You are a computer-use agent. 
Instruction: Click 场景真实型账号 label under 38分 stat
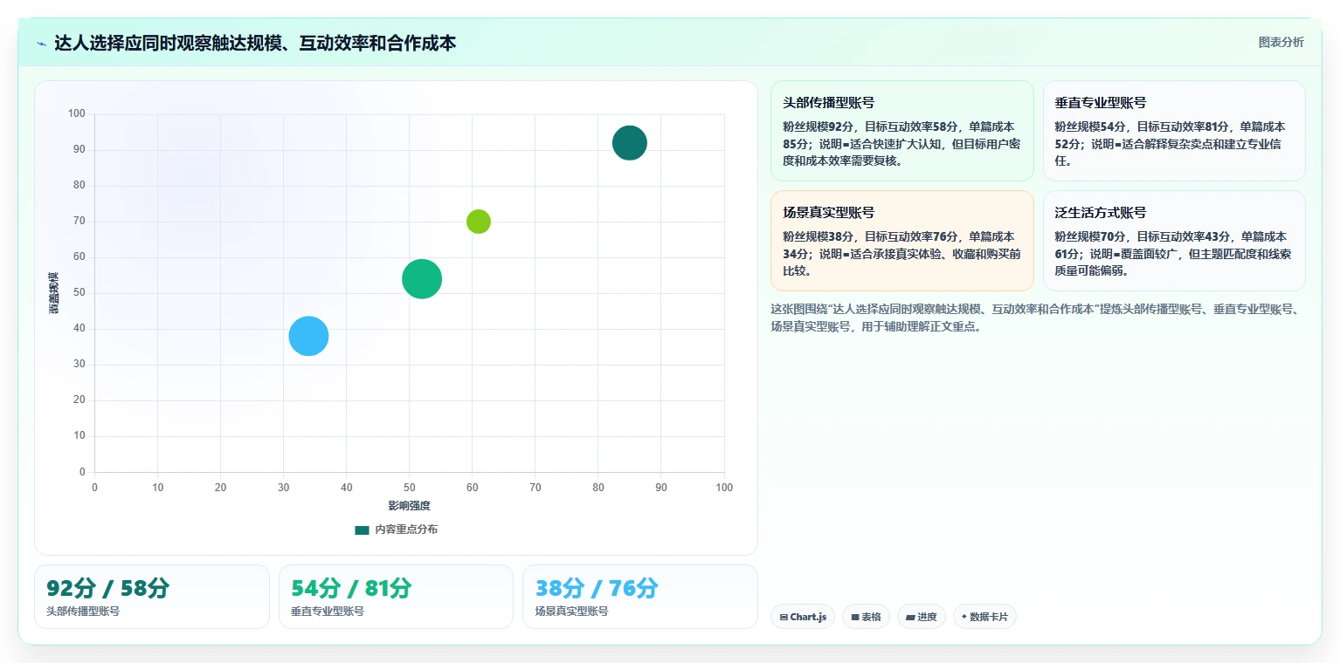coord(572,612)
